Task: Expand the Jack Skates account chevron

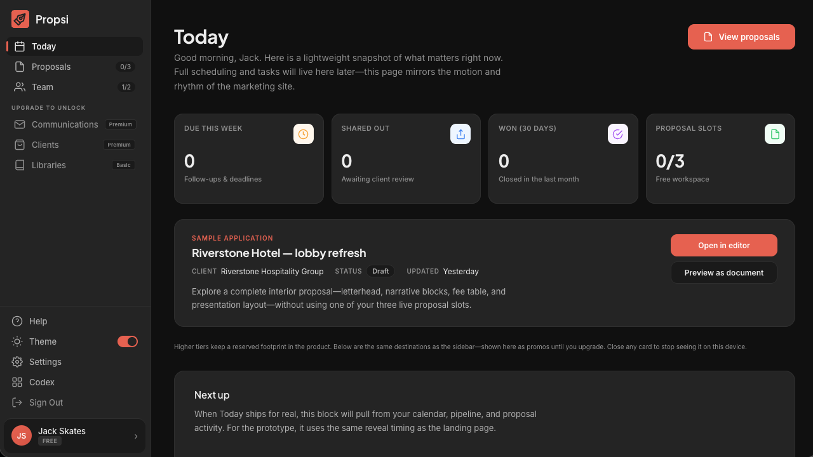Action: click(x=135, y=436)
